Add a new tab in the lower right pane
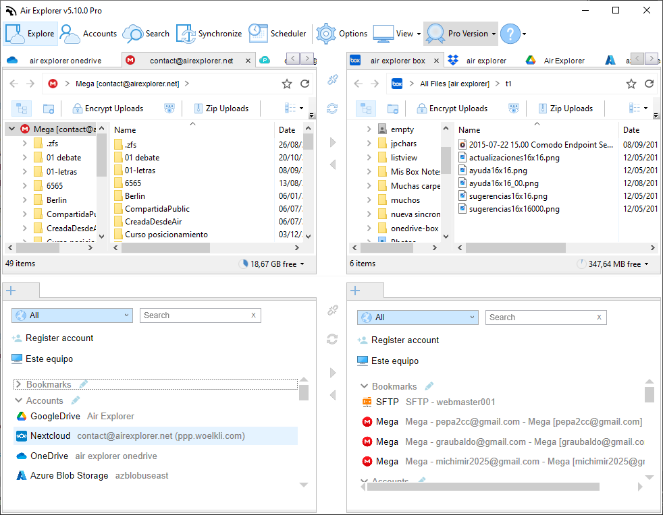Image resolution: width=663 pixels, height=515 pixels. pos(356,291)
